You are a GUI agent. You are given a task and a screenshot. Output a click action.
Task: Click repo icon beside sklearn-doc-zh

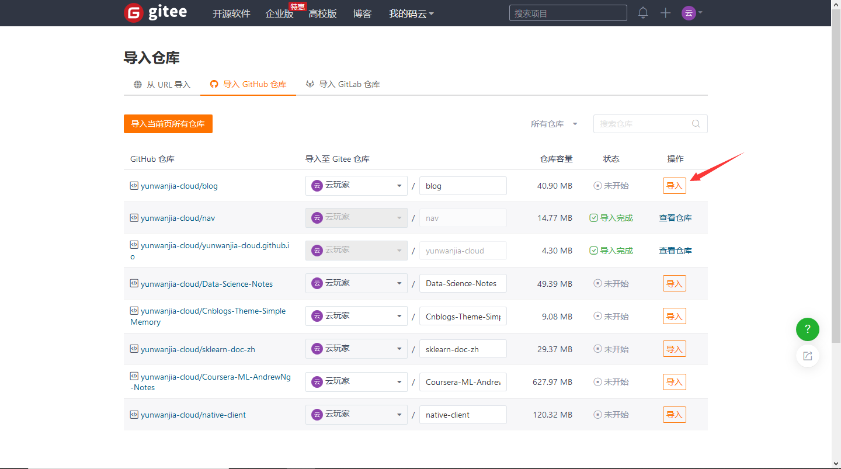click(134, 349)
